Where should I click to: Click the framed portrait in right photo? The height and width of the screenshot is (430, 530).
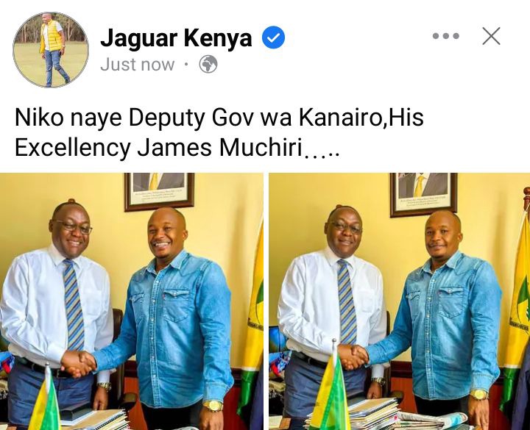(424, 195)
